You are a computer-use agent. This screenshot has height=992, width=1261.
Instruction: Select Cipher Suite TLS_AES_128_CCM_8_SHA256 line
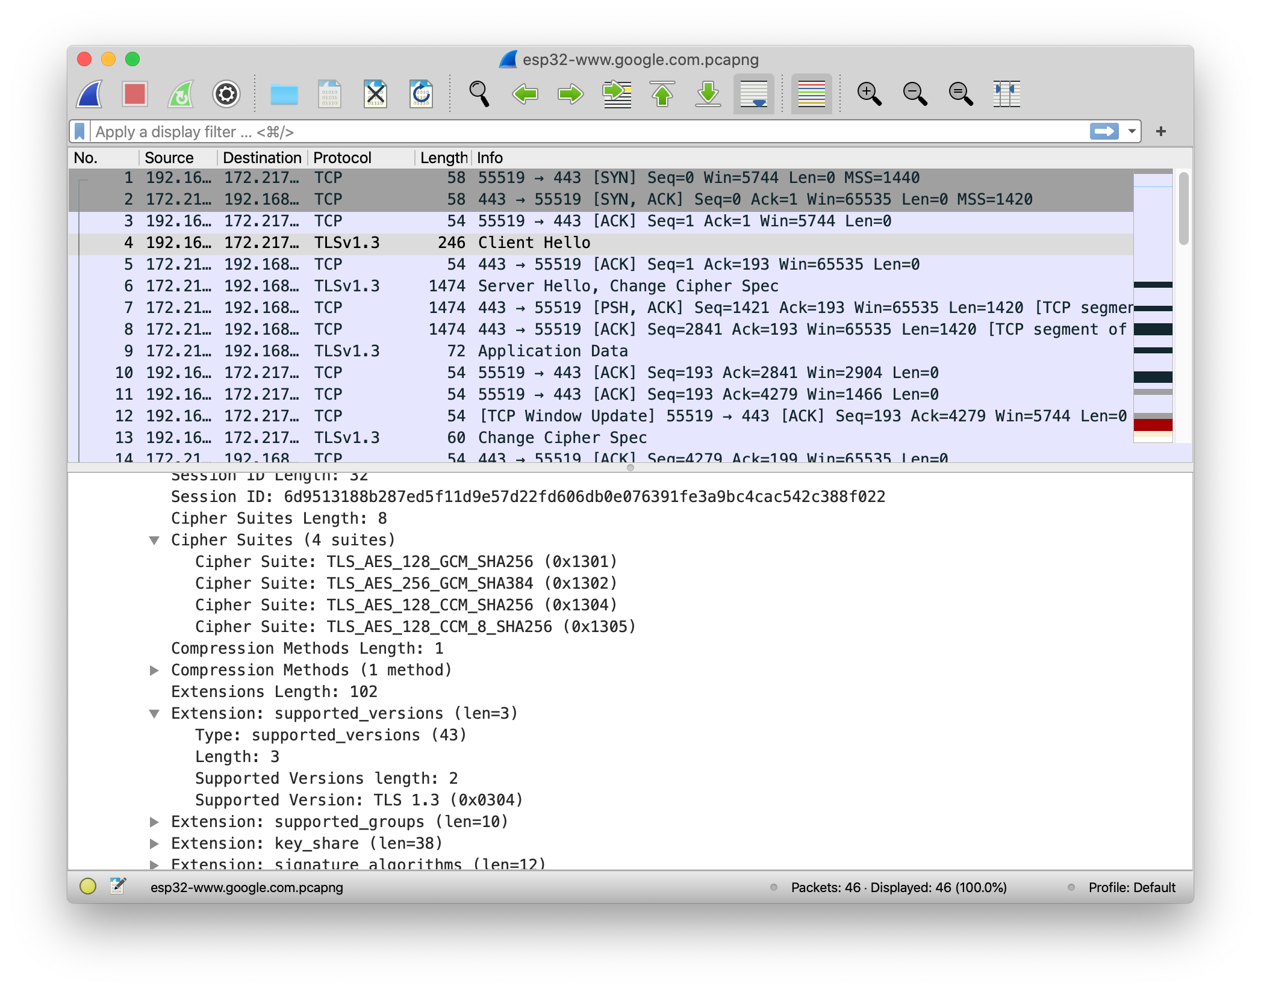tap(416, 627)
